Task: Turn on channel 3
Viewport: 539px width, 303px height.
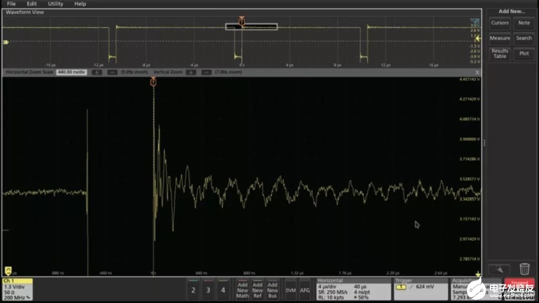Action: pos(208,290)
